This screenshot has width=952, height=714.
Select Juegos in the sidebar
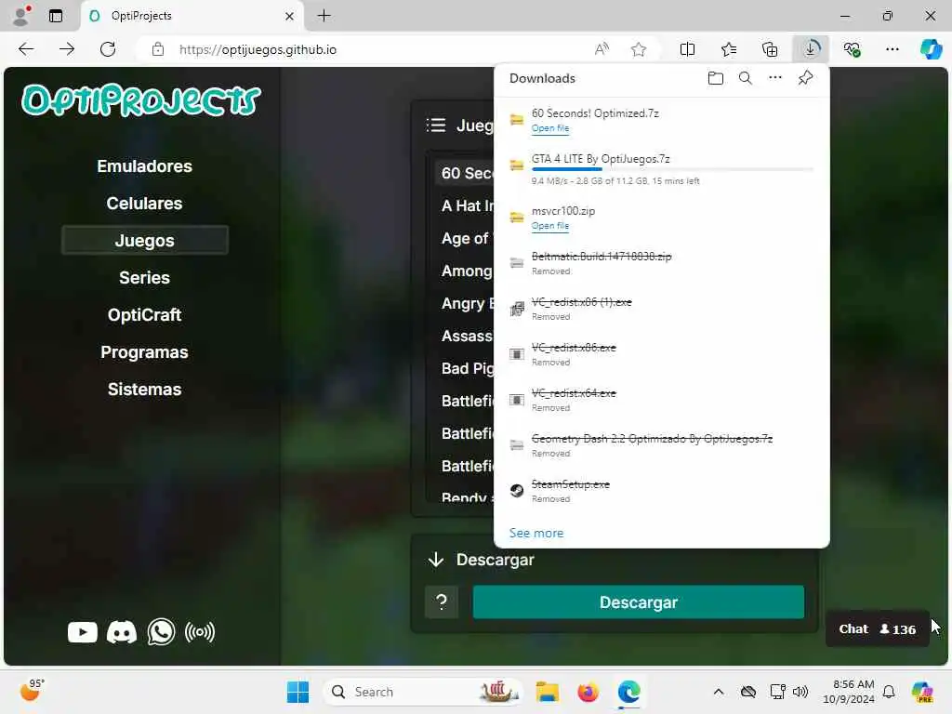coord(144,241)
